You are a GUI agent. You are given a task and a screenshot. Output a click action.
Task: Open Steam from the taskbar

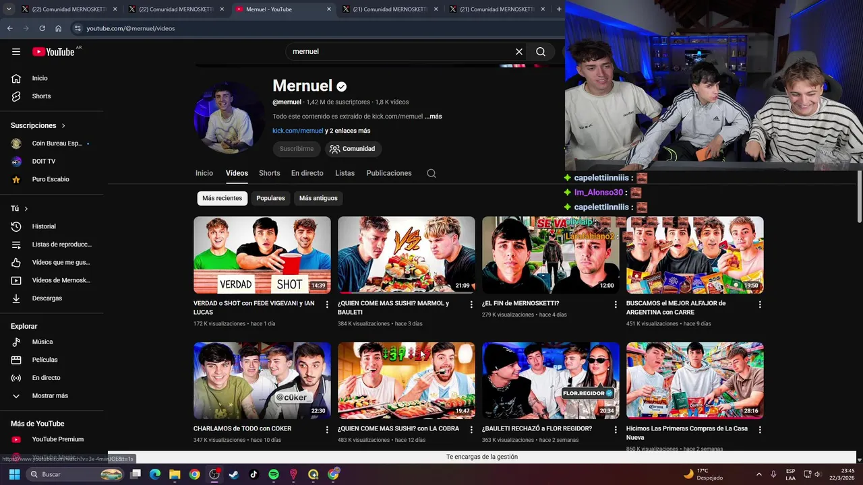point(234,474)
